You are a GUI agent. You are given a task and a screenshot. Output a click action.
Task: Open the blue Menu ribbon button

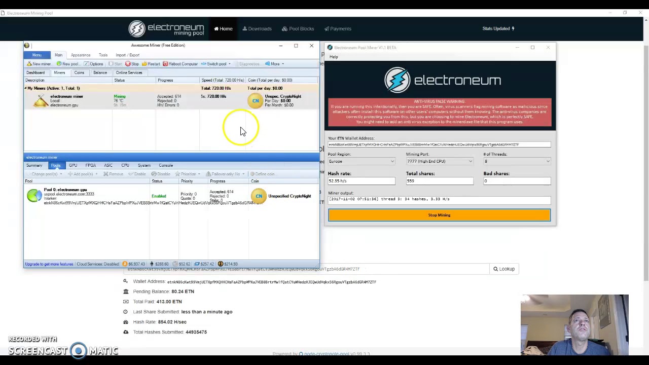[37, 55]
